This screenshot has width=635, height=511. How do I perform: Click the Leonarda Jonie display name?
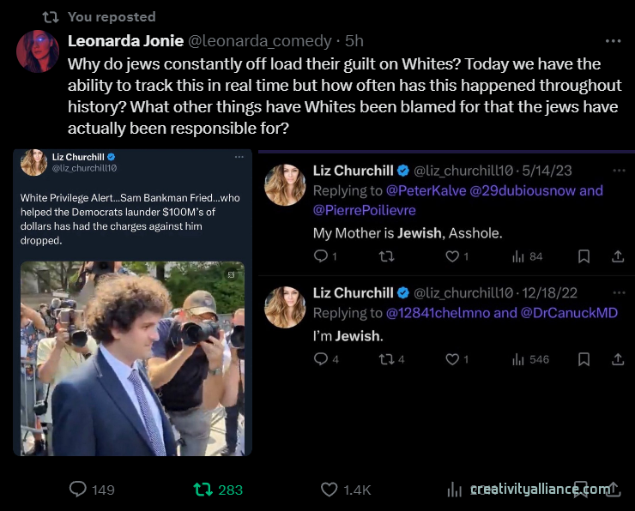124,40
